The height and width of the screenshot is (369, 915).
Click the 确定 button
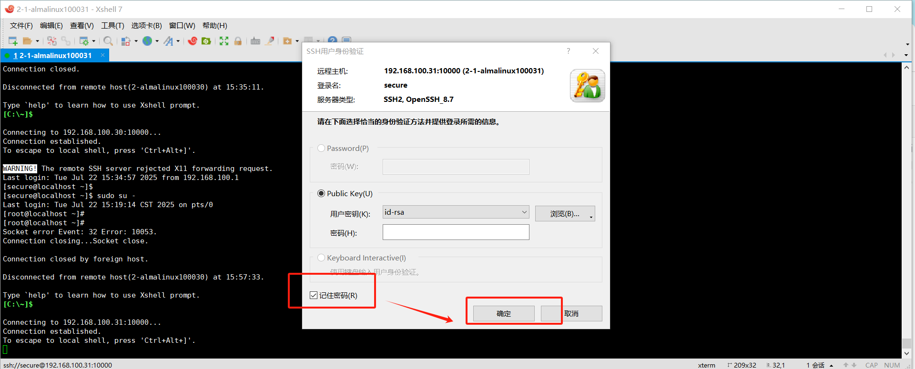(504, 313)
